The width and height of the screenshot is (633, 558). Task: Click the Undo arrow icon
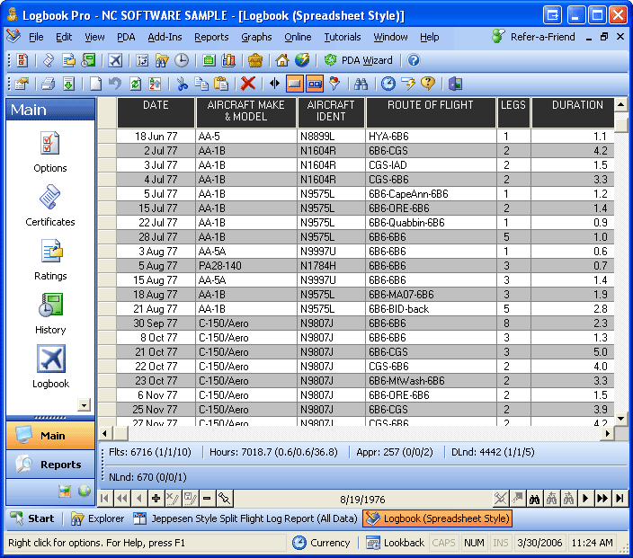pos(115,84)
